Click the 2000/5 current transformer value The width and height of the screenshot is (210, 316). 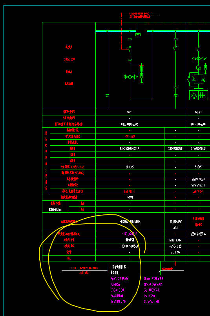coord(130,167)
